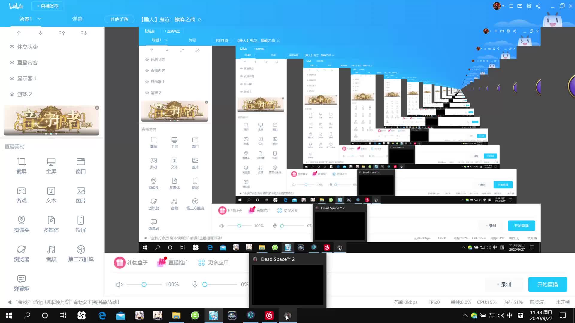
Task: Open 第三方推流 third-party streaming
Action: tap(81, 254)
